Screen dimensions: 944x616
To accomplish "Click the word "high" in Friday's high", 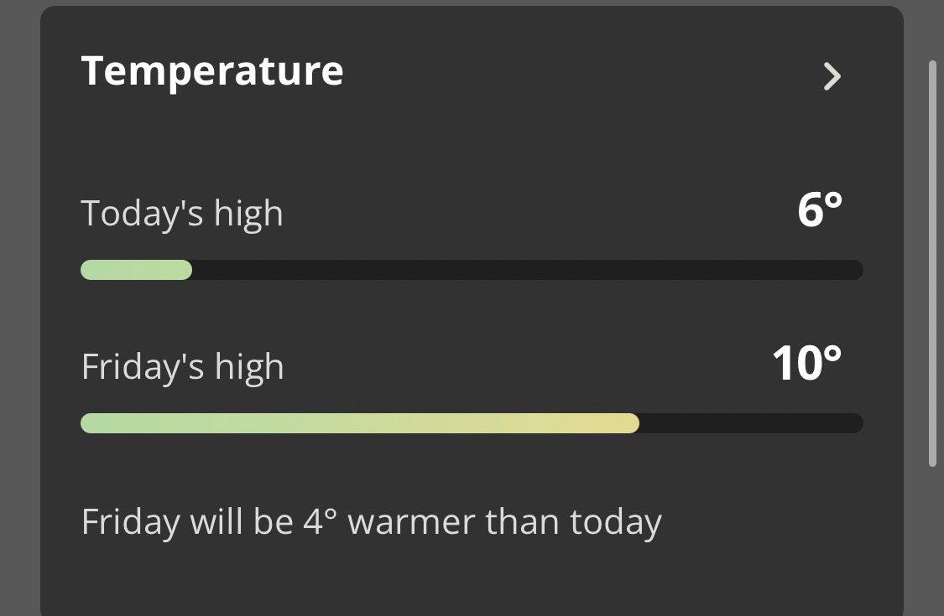I will 249,367.
